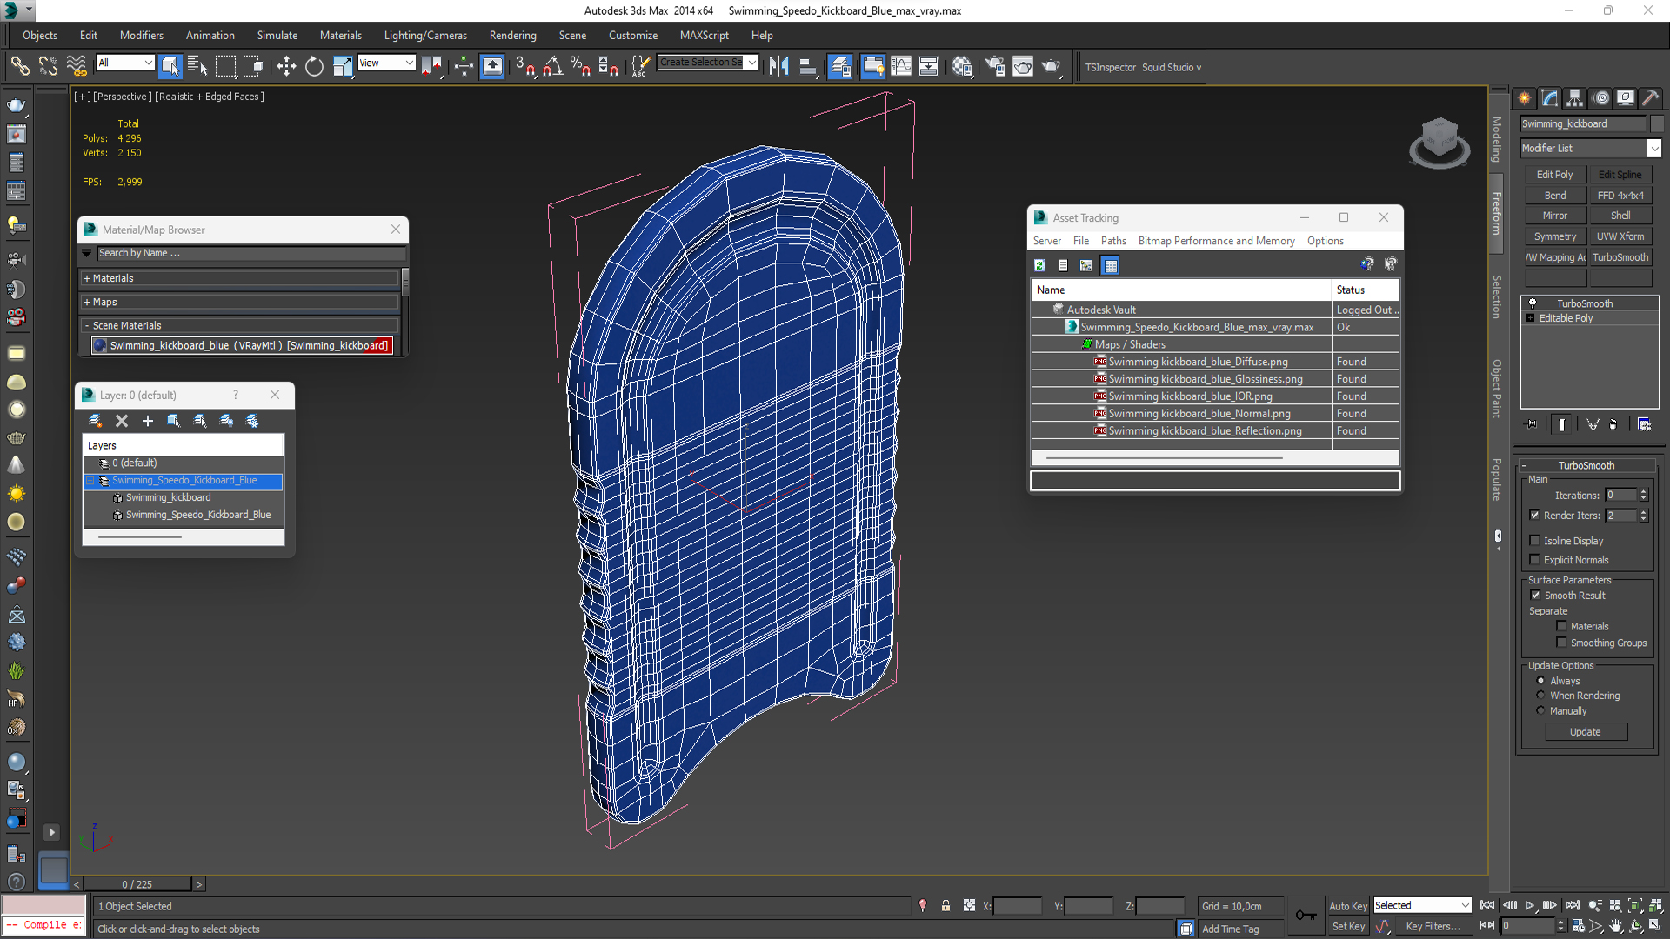
Task: Collapse Swimming_Speedo_Kickboard_Blue layer tree
Action: 90,481
